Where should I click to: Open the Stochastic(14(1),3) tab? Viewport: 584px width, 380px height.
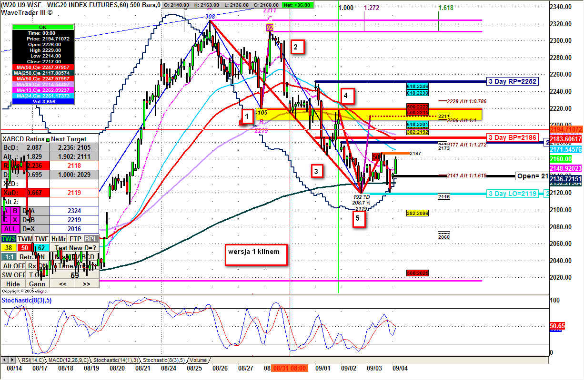tap(115, 360)
